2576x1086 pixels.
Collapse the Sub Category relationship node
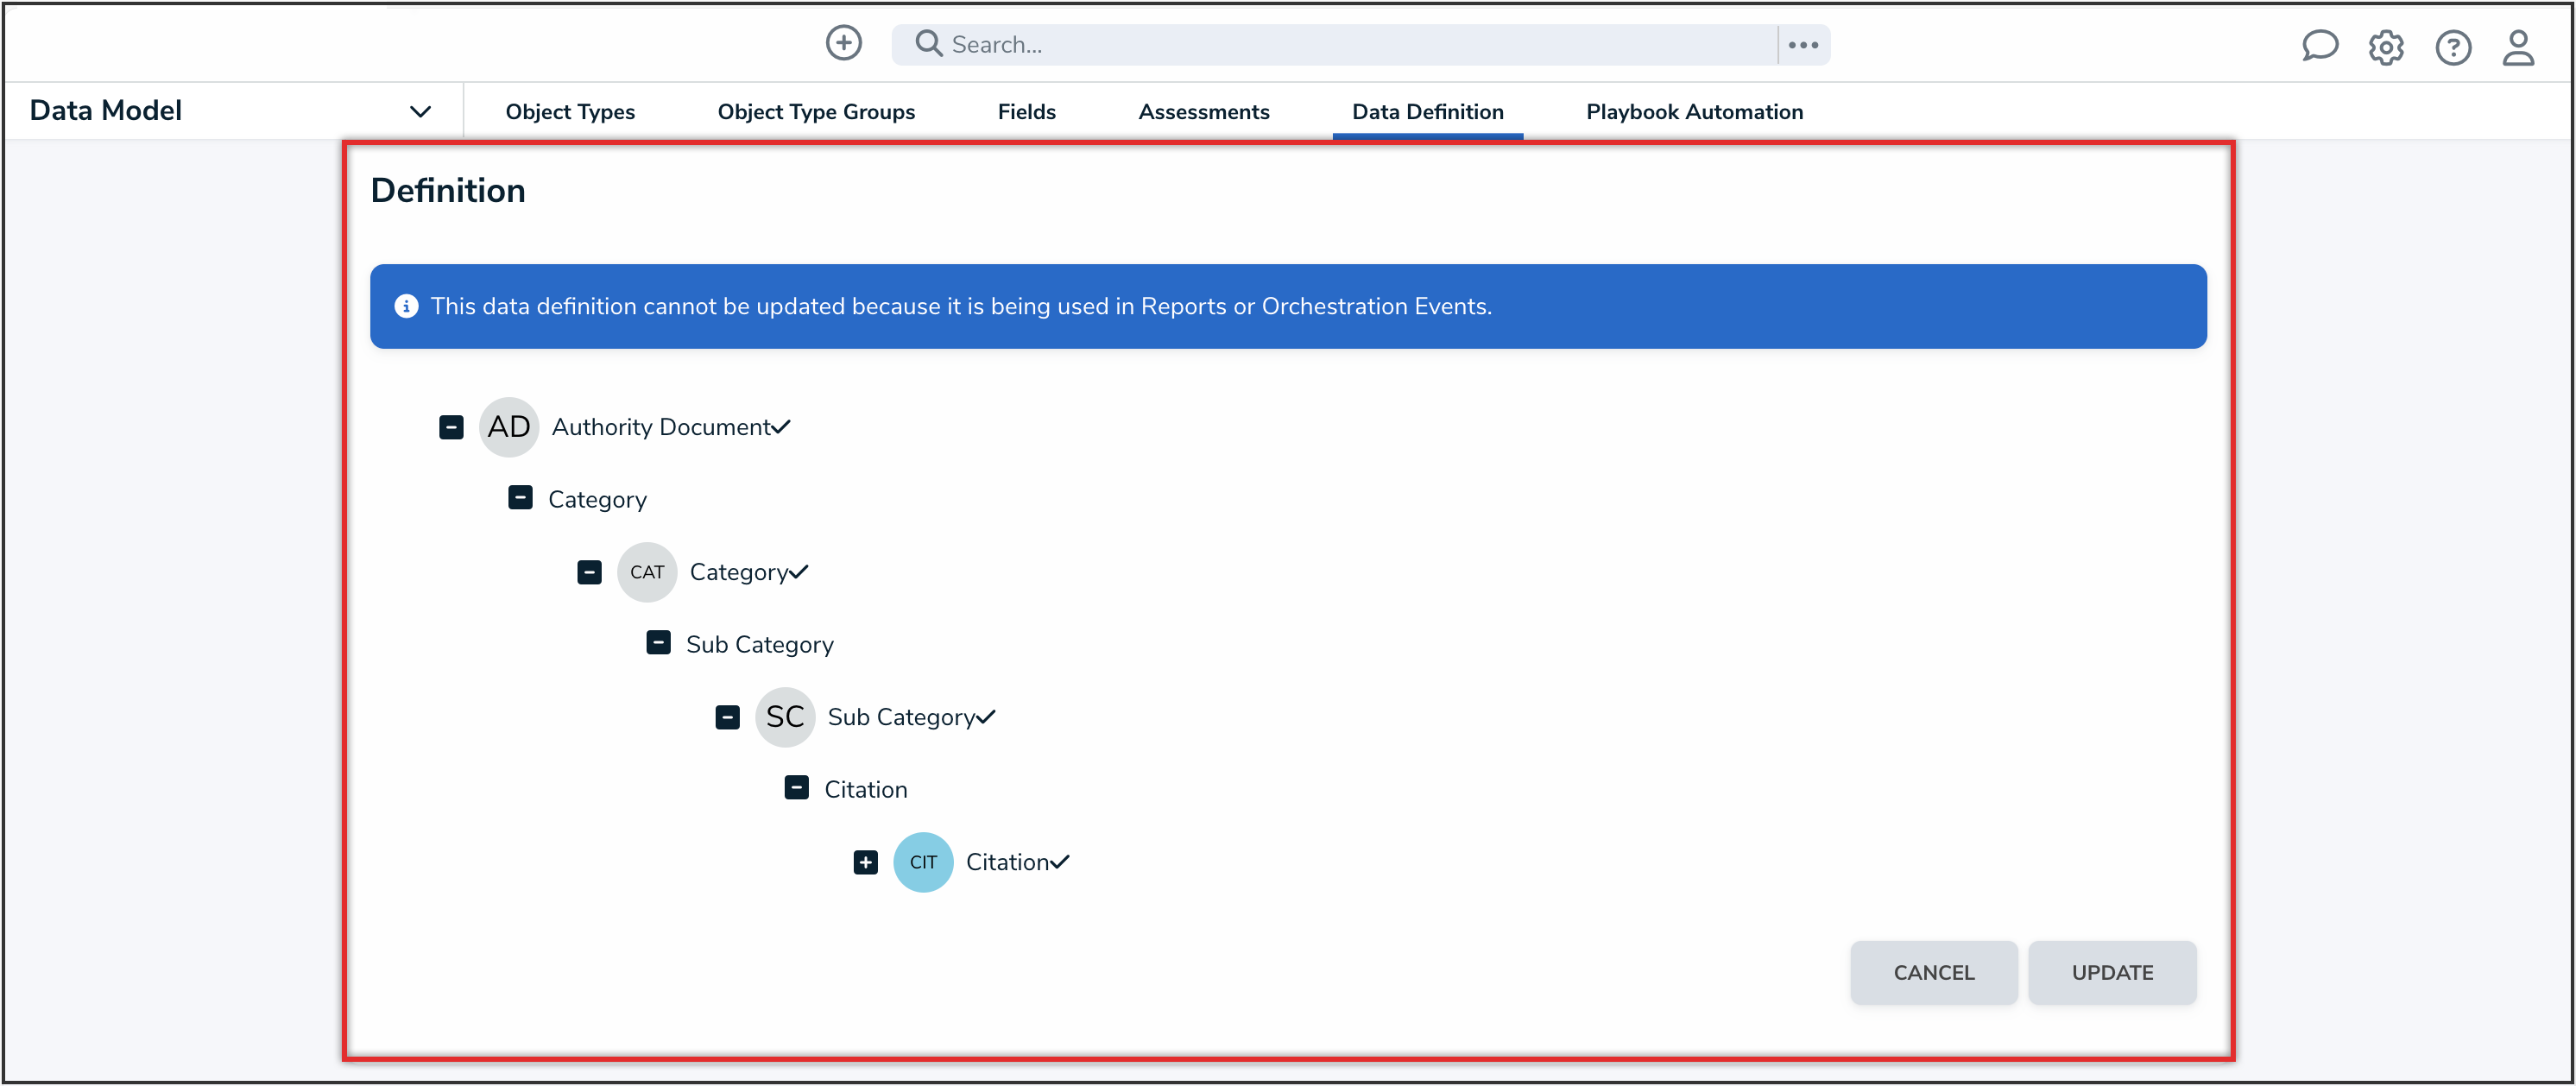click(658, 643)
